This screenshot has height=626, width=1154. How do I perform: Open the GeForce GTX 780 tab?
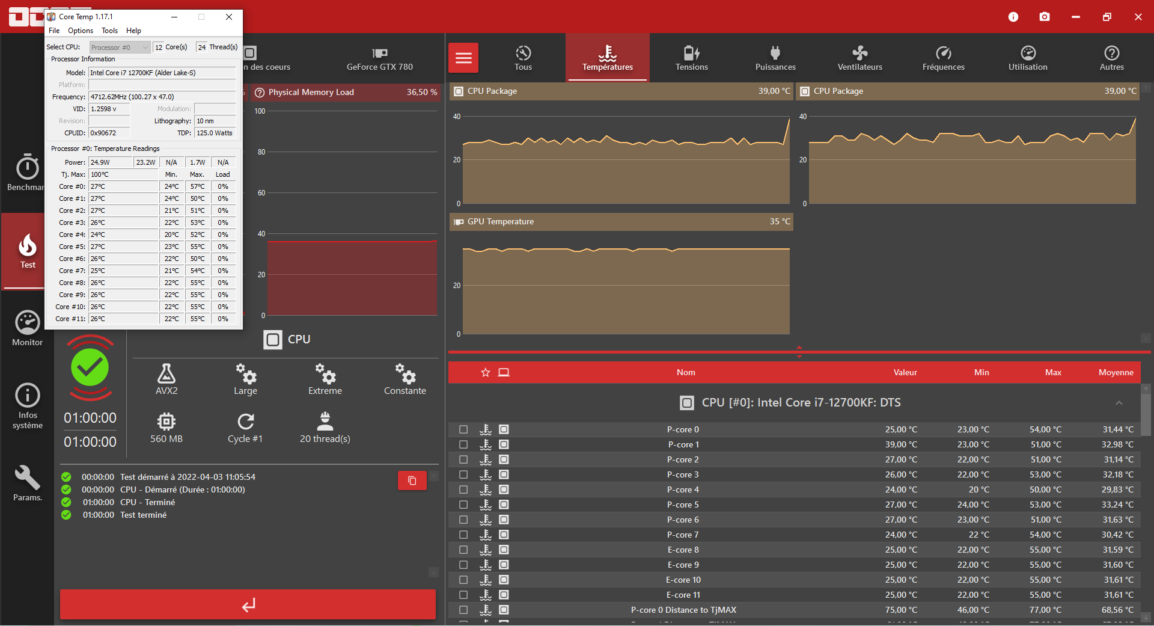point(380,58)
